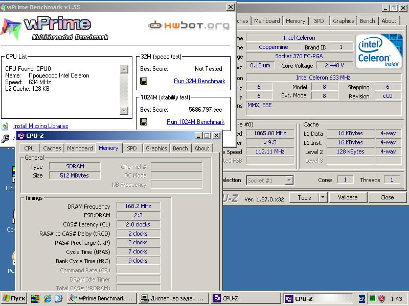Switch to wPrime Benchmark taskbar button
The height and width of the screenshot is (306, 409).
click(x=102, y=298)
